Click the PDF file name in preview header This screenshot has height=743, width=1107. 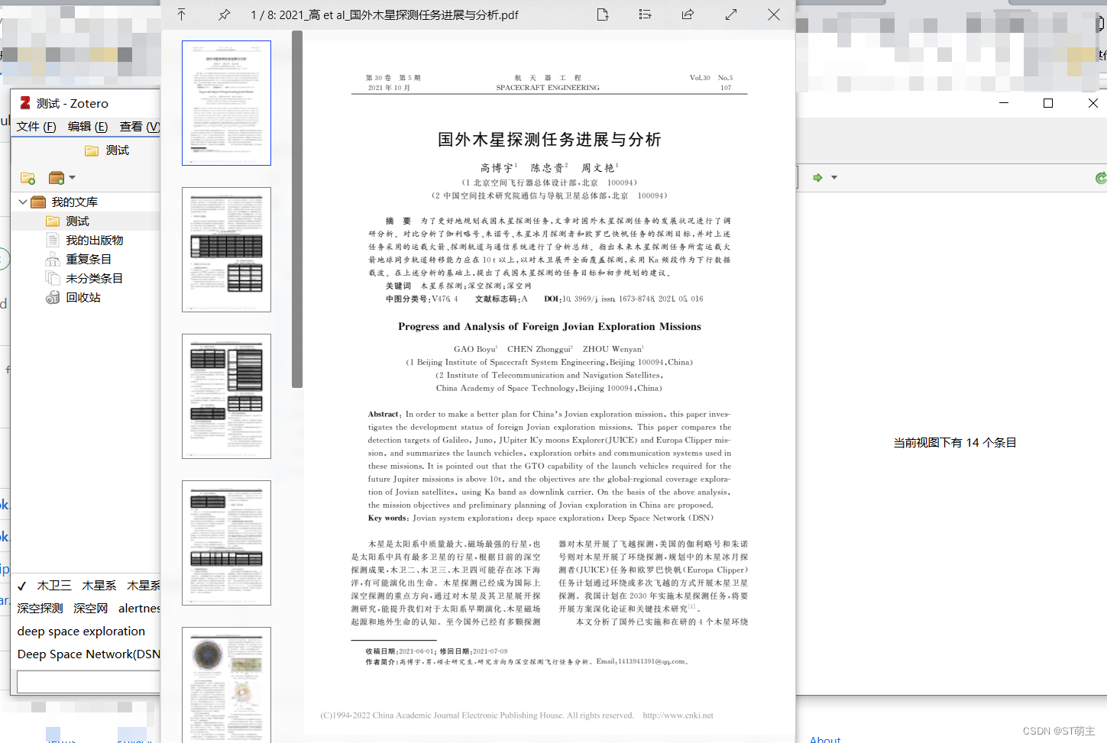tap(384, 15)
